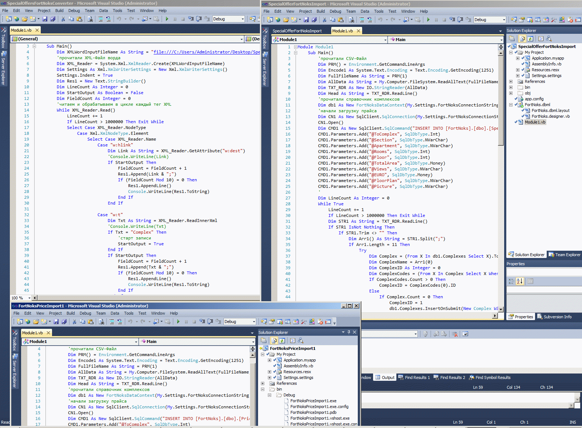Open Team menu in SpecialOfferFortNoksImport window
Screen dimensions: 582x428
[351, 11]
